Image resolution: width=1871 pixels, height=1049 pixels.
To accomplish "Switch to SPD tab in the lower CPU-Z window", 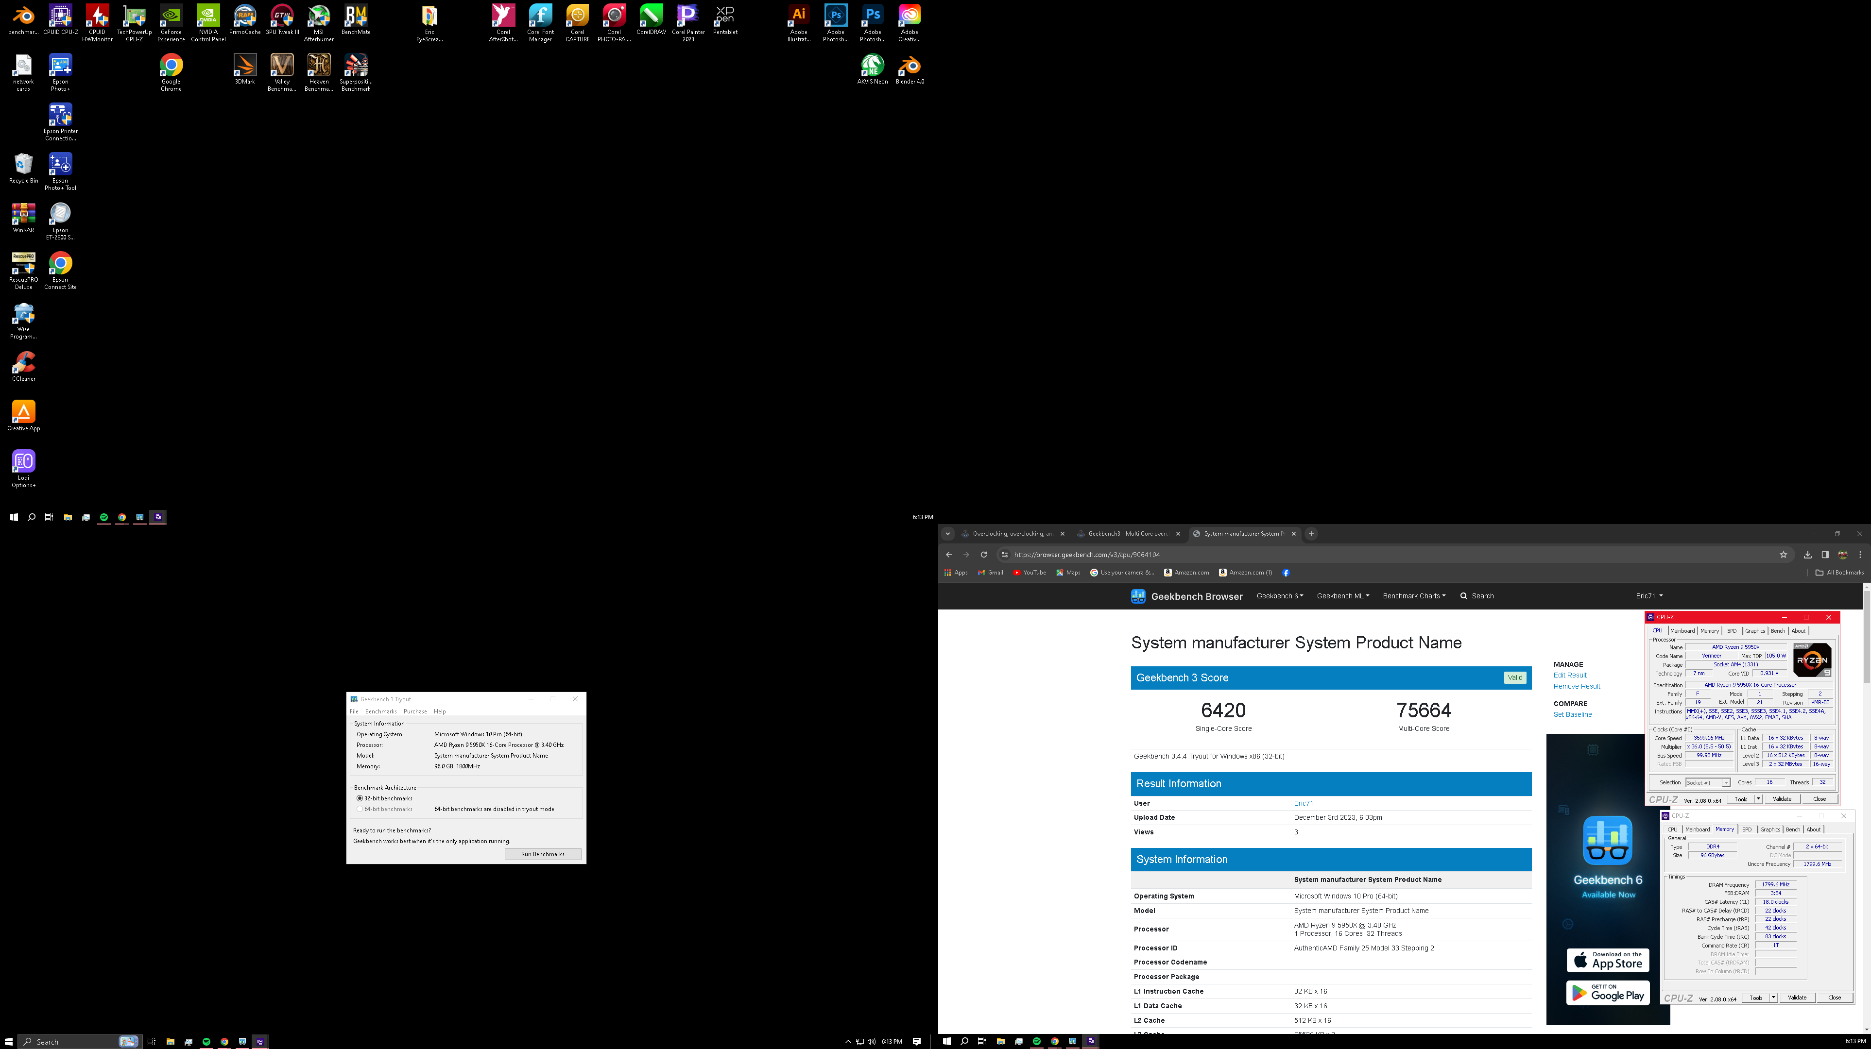I will (1747, 830).
